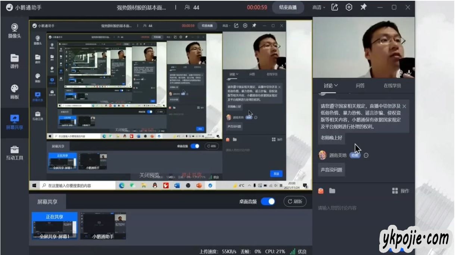Toggle the microphone on the camera preview
455x255 pixels.
(x=409, y=73)
